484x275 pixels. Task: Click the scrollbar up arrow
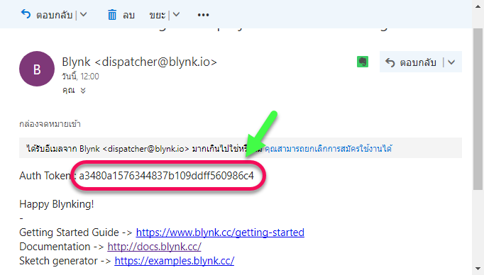(x=478, y=6)
